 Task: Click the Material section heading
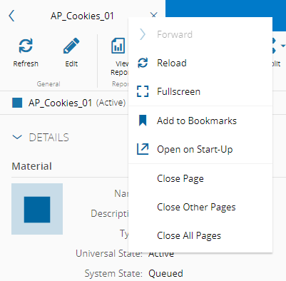pyautogui.click(x=31, y=166)
